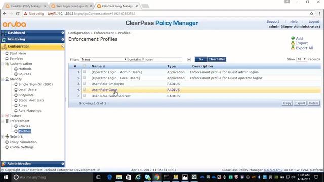Expand the Posture tree node
The width and height of the screenshot is (324, 182).
[3, 116]
